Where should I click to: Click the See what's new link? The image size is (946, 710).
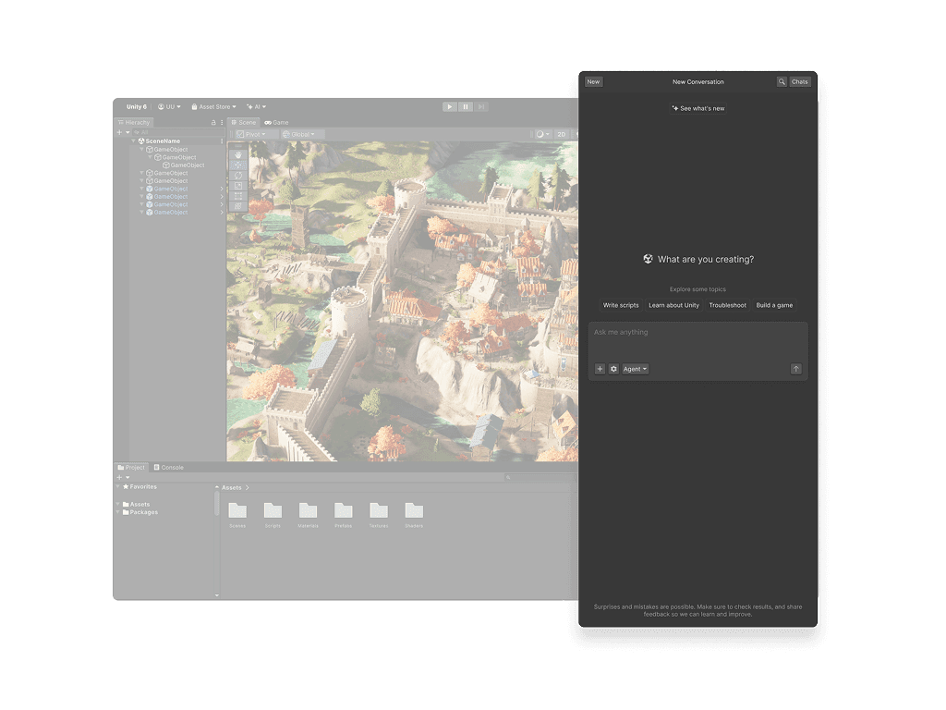[x=698, y=109]
